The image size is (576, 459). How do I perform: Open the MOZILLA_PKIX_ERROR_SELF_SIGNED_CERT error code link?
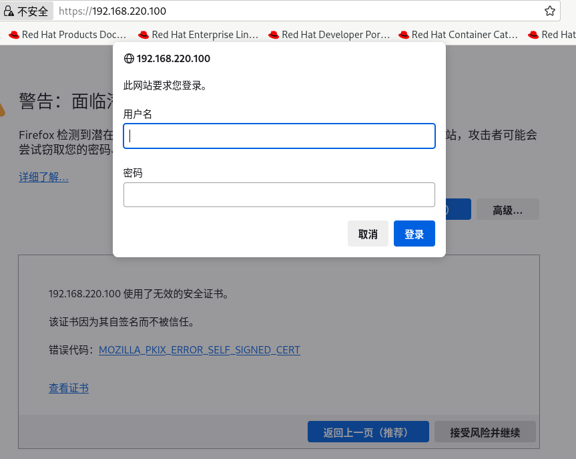(200, 350)
